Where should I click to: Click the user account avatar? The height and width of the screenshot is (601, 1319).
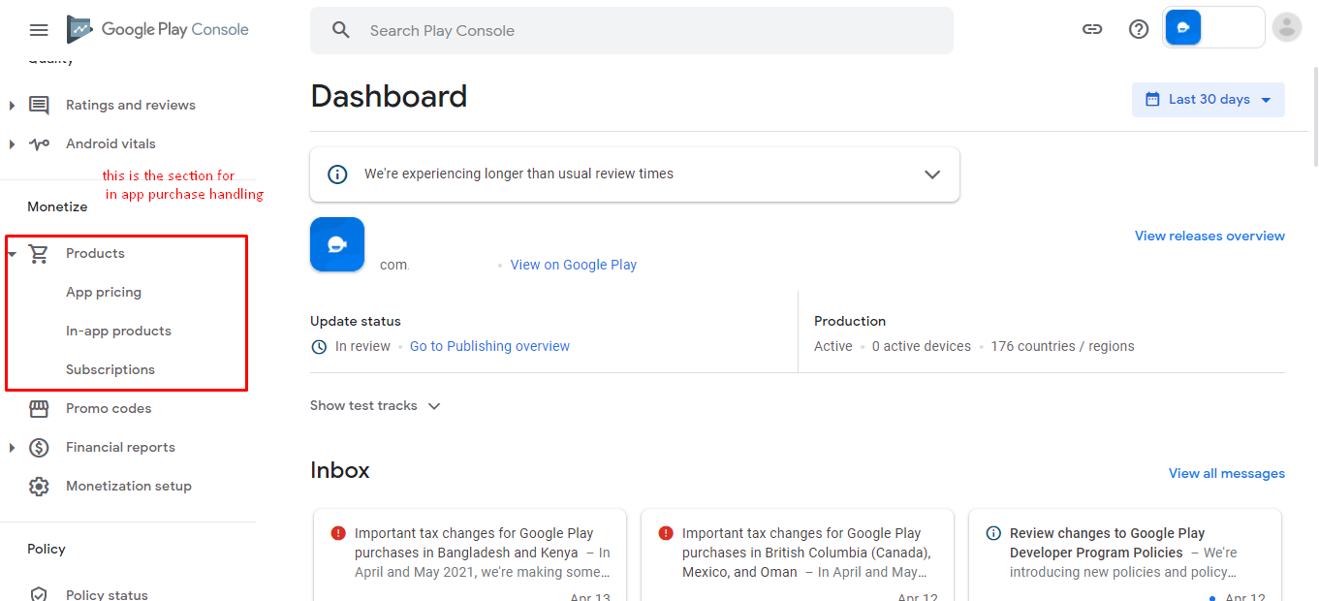coord(1286,28)
